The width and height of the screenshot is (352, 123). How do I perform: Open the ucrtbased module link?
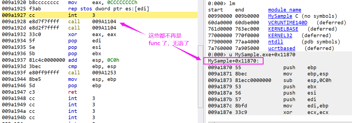click(282, 48)
